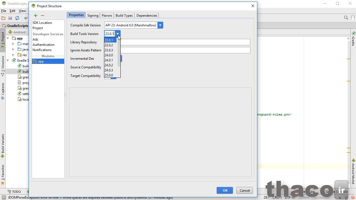Select Project in the dialog sidebar
The height and width of the screenshot is (200, 356).
(x=38, y=28)
